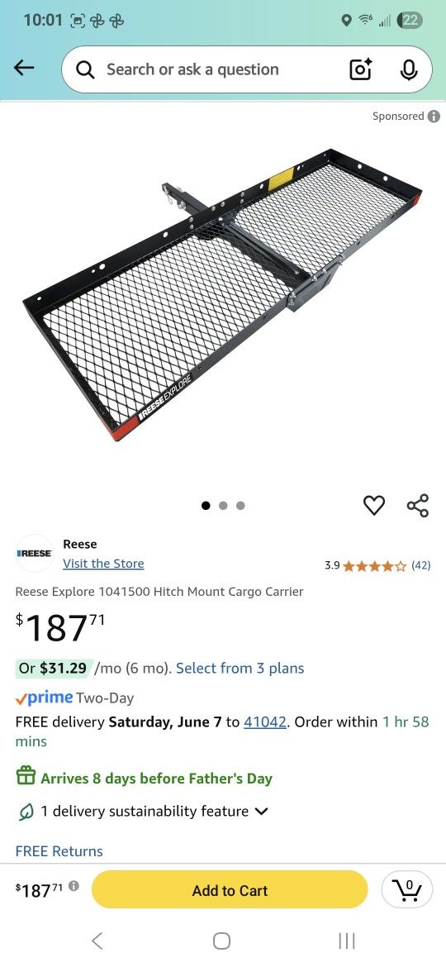Add item to wishlist heart icon
446x967 pixels.
click(374, 505)
